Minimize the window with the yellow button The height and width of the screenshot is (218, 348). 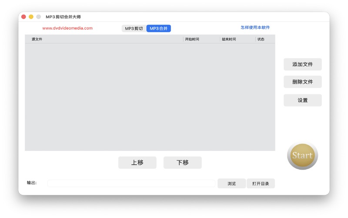[x=31, y=17]
